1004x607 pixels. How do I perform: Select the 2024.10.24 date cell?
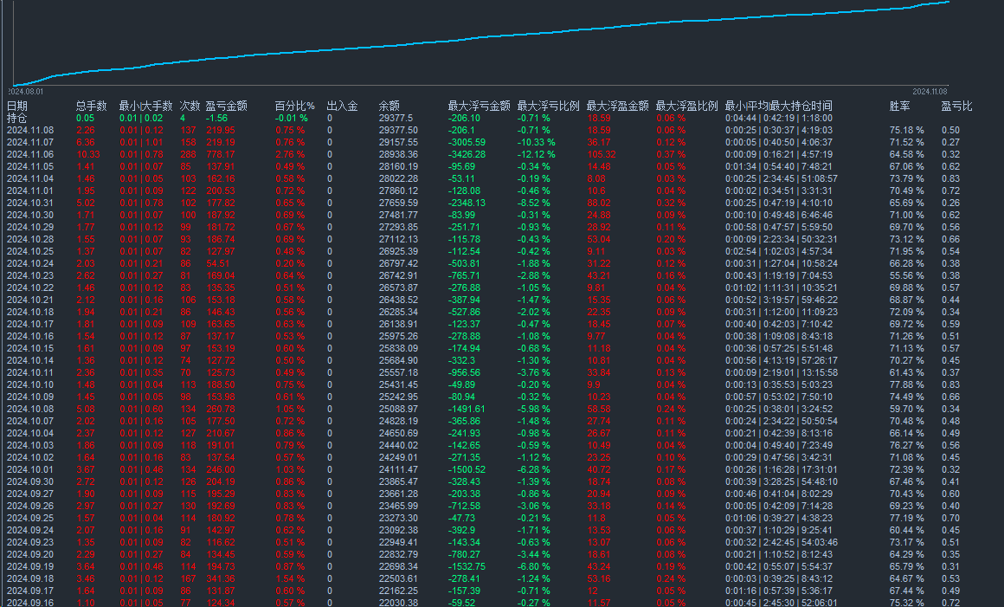30,263
